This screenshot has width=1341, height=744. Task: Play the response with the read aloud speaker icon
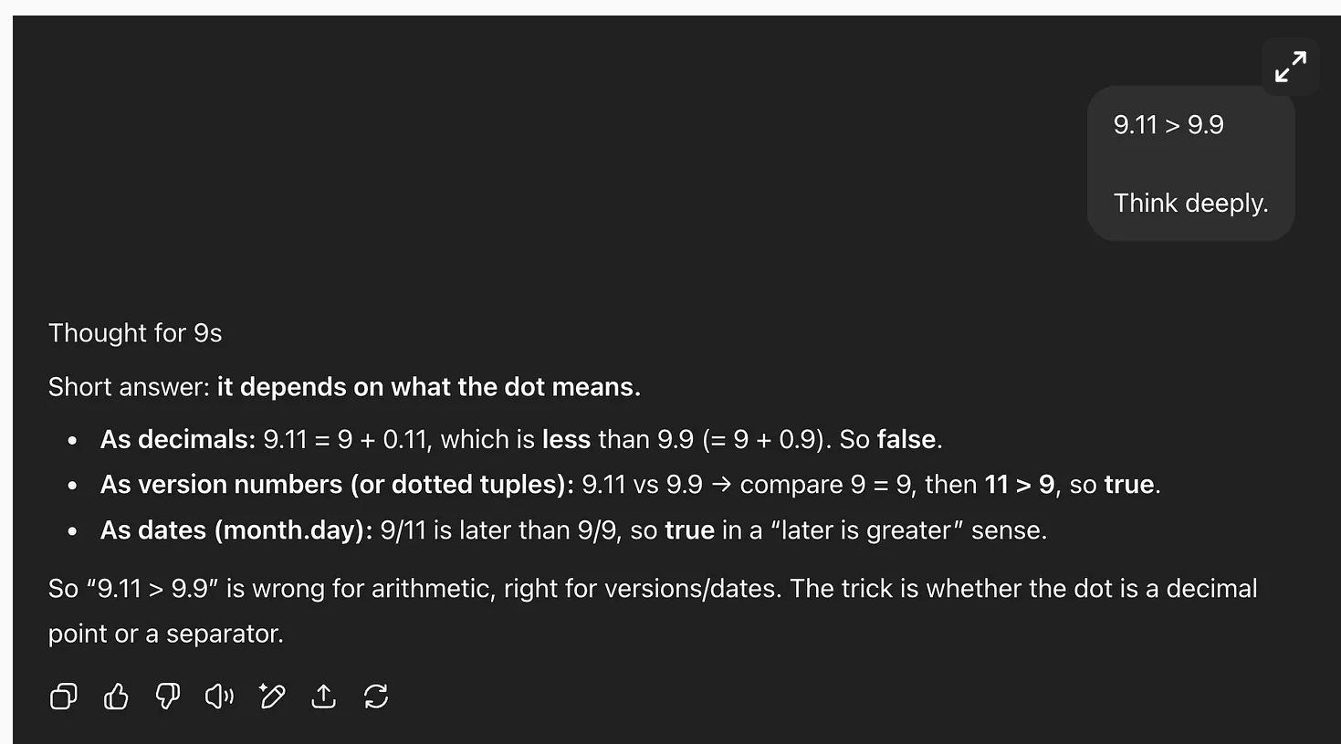click(x=220, y=697)
